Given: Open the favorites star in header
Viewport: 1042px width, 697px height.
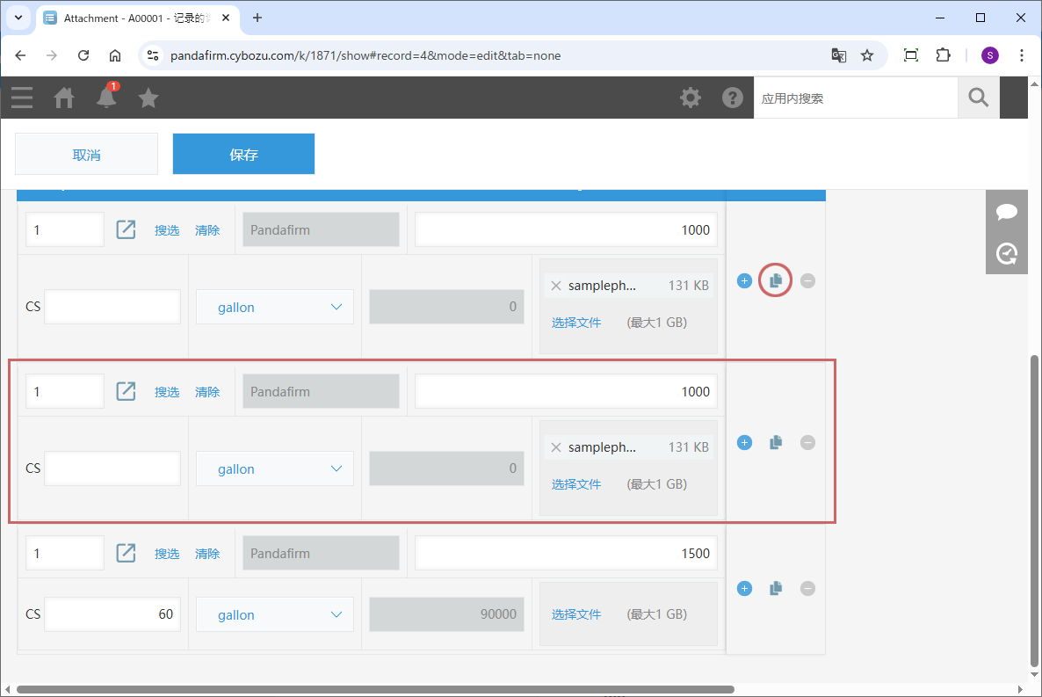Looking at the screenshot, I should tap(148, 98).
